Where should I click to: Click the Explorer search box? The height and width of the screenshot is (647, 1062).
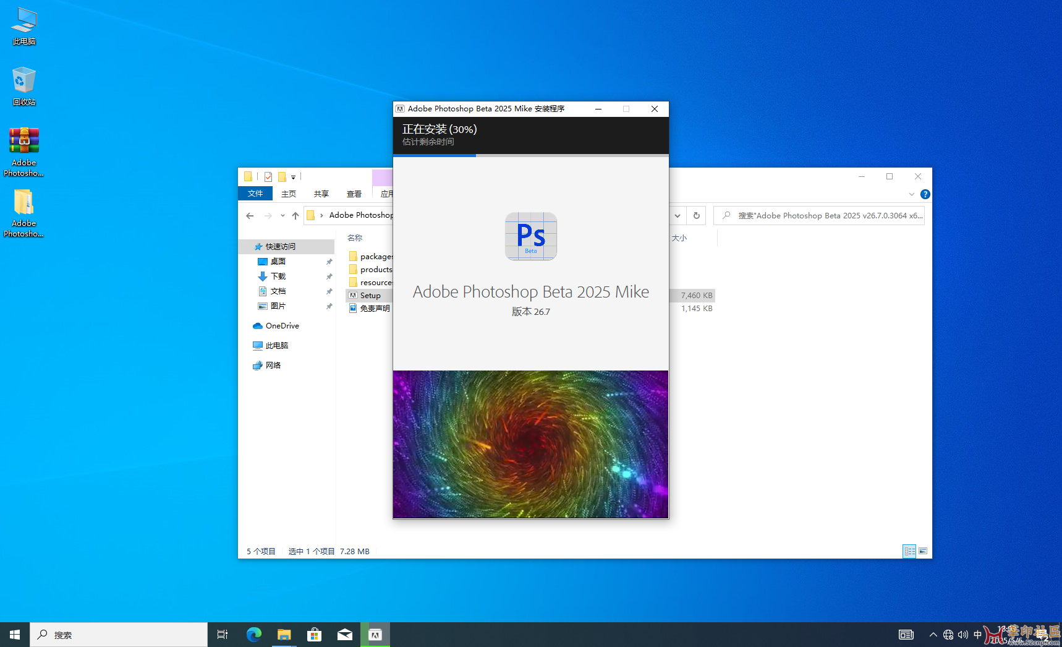click(x=819, y=216)
